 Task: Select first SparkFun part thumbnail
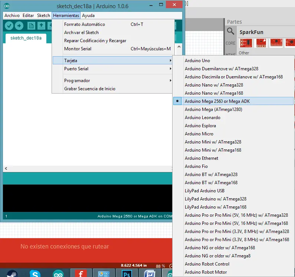click(246, 43)
